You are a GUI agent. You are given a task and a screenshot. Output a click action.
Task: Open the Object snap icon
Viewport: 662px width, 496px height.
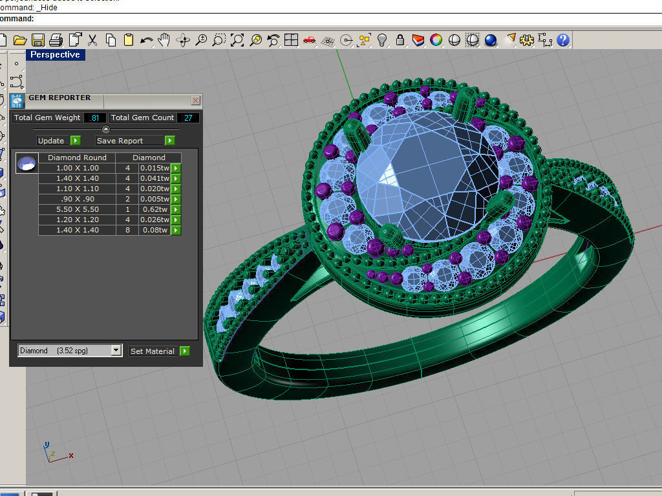[347, 41]
